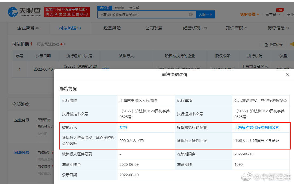Click the 执行法院 column header

[x=255, y=56]
